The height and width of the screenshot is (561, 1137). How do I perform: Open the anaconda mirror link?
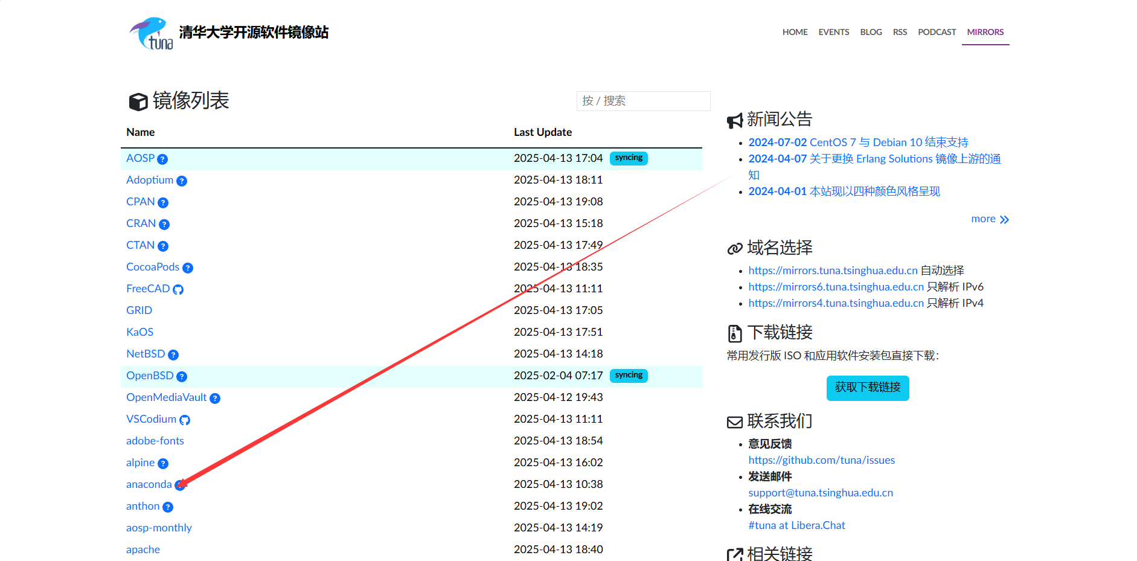click(149, 484)
